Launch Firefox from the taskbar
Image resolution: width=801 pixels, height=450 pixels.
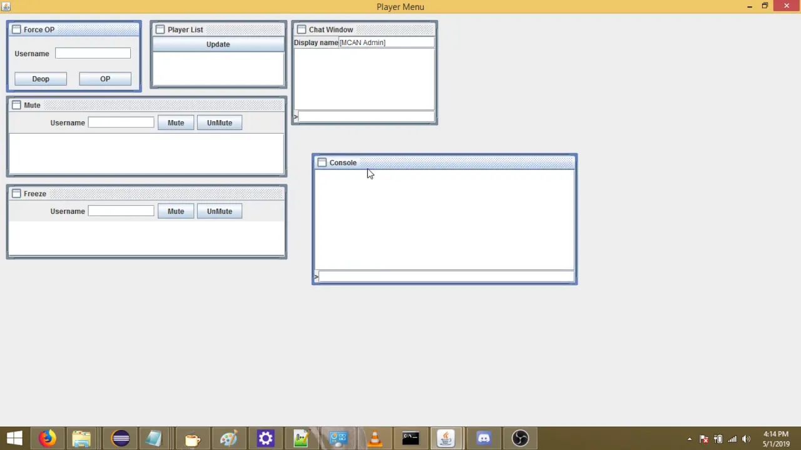coord(47,438)
